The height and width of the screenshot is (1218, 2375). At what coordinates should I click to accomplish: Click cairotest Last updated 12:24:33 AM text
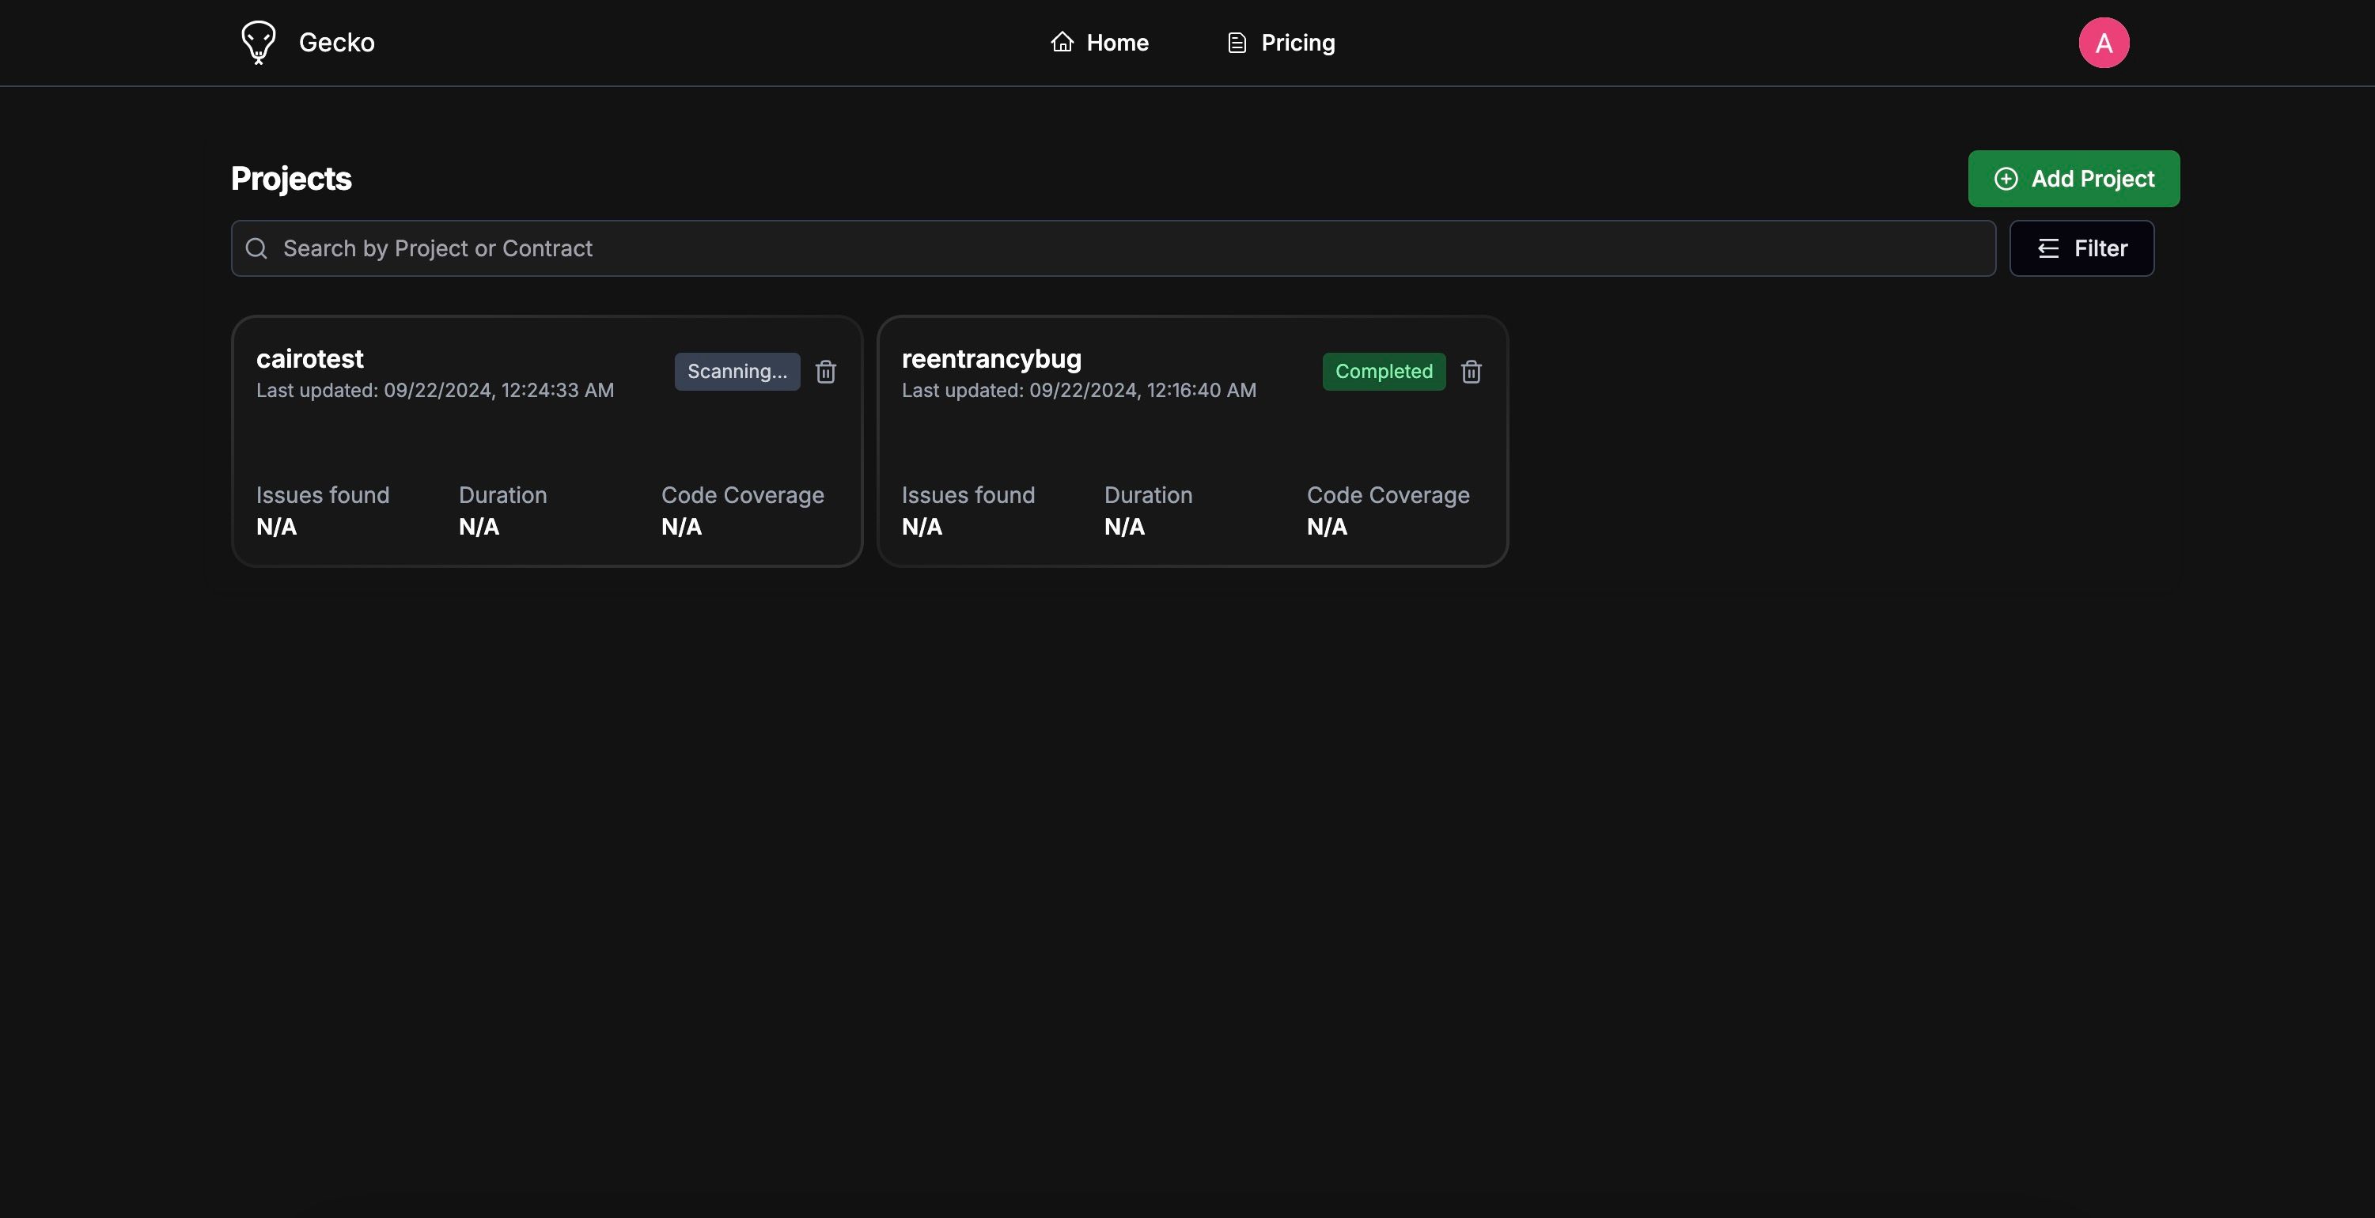click(x=435, y=391)
